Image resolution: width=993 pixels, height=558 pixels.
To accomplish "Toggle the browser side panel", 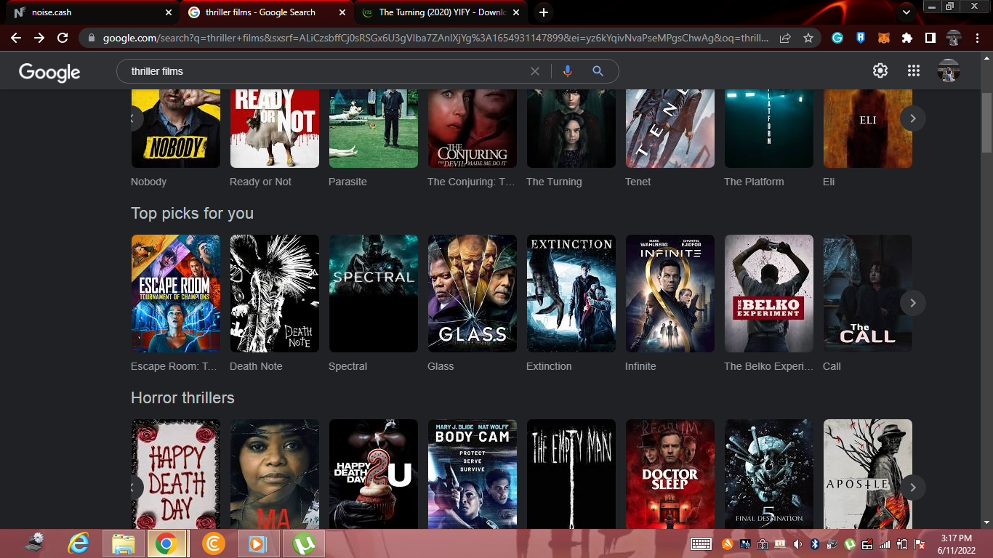I will point(930,38).
